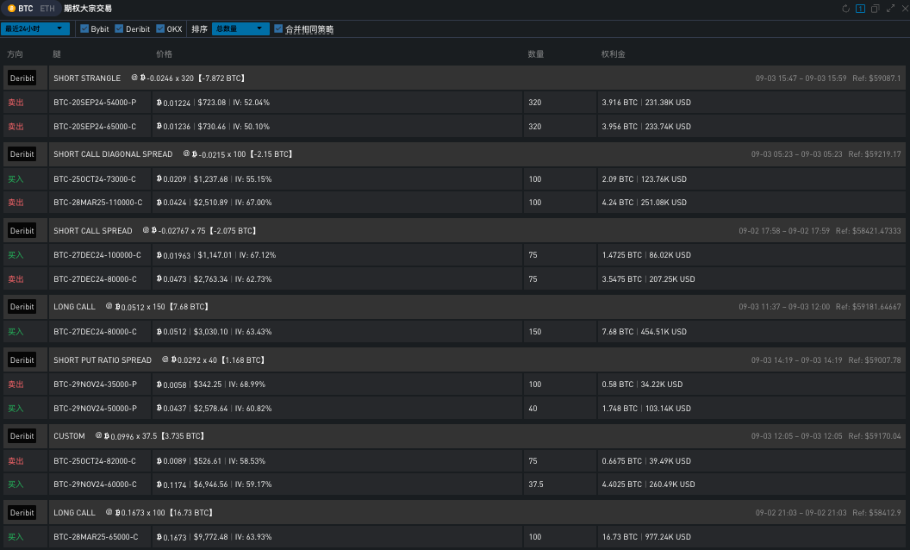Click the expand to fullscreen icon

889,9
